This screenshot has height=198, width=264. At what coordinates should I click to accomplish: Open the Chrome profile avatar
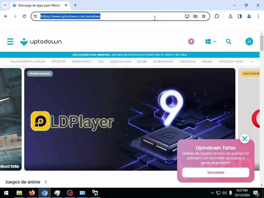249,16
